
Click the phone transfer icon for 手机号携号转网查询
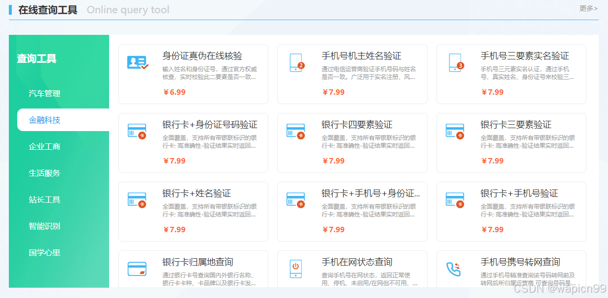coord(453,269)
